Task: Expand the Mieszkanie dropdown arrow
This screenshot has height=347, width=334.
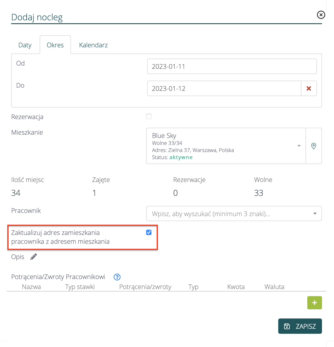Action: point(299,146)
